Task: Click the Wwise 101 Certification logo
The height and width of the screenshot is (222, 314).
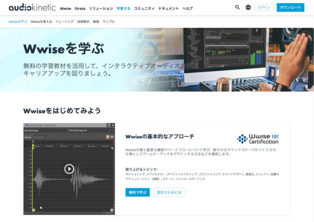Action: (257, 139)
